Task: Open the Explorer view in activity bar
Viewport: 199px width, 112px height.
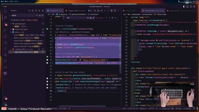Action: point(5,12)
